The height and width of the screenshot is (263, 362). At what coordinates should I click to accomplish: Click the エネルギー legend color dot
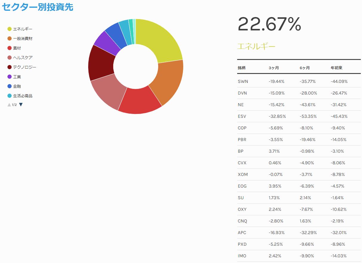(10, 29)
